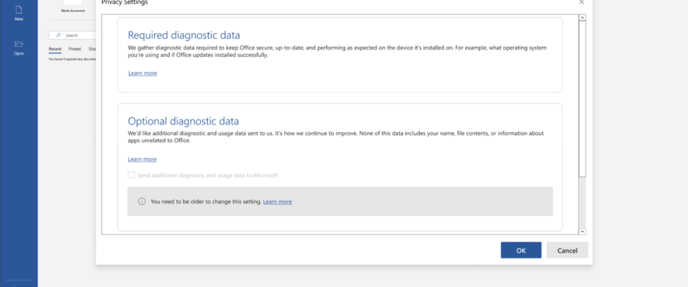Click the scrollbar down arrow in dialog
The height and width of the screenshot is (287, 688).
click(x=583, y=231)
